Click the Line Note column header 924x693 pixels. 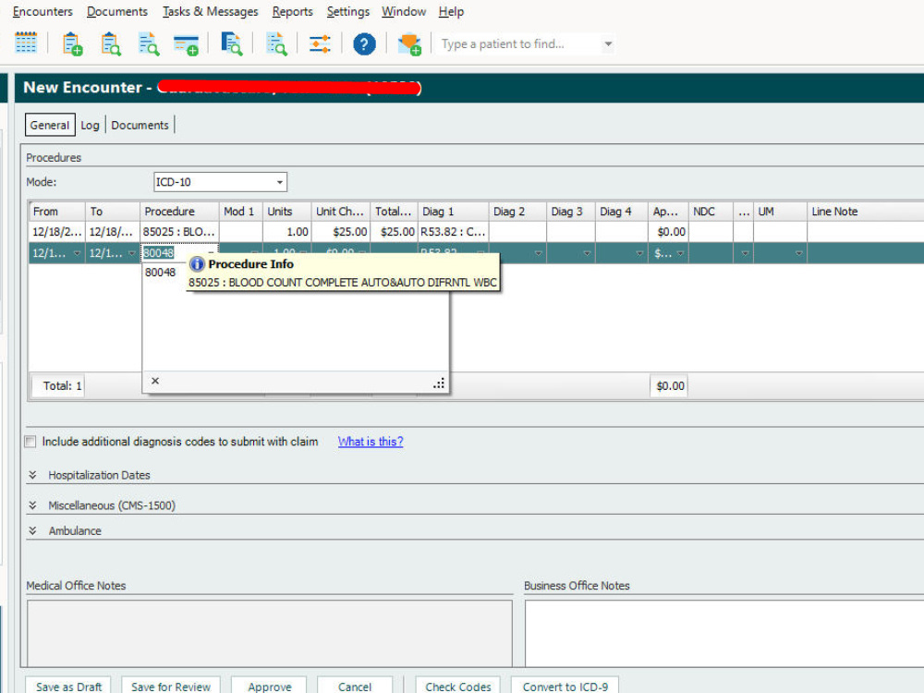click(x=865, y=211)
